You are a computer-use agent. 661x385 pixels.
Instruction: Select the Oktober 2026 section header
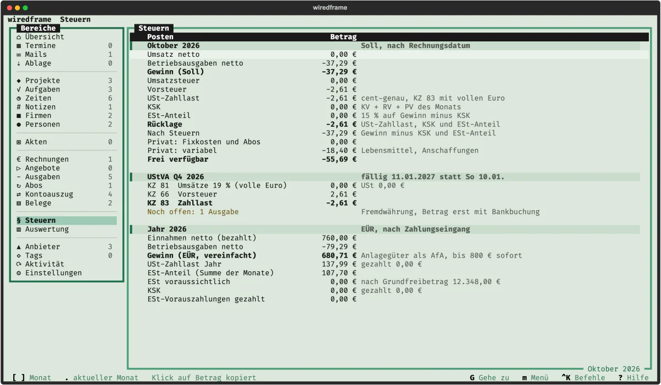pos(385,46)
